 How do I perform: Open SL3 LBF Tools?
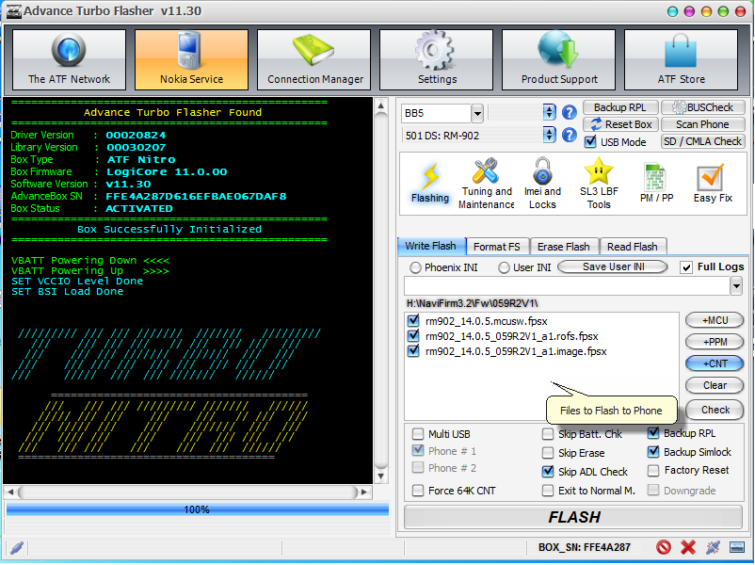tap(599, 183)
